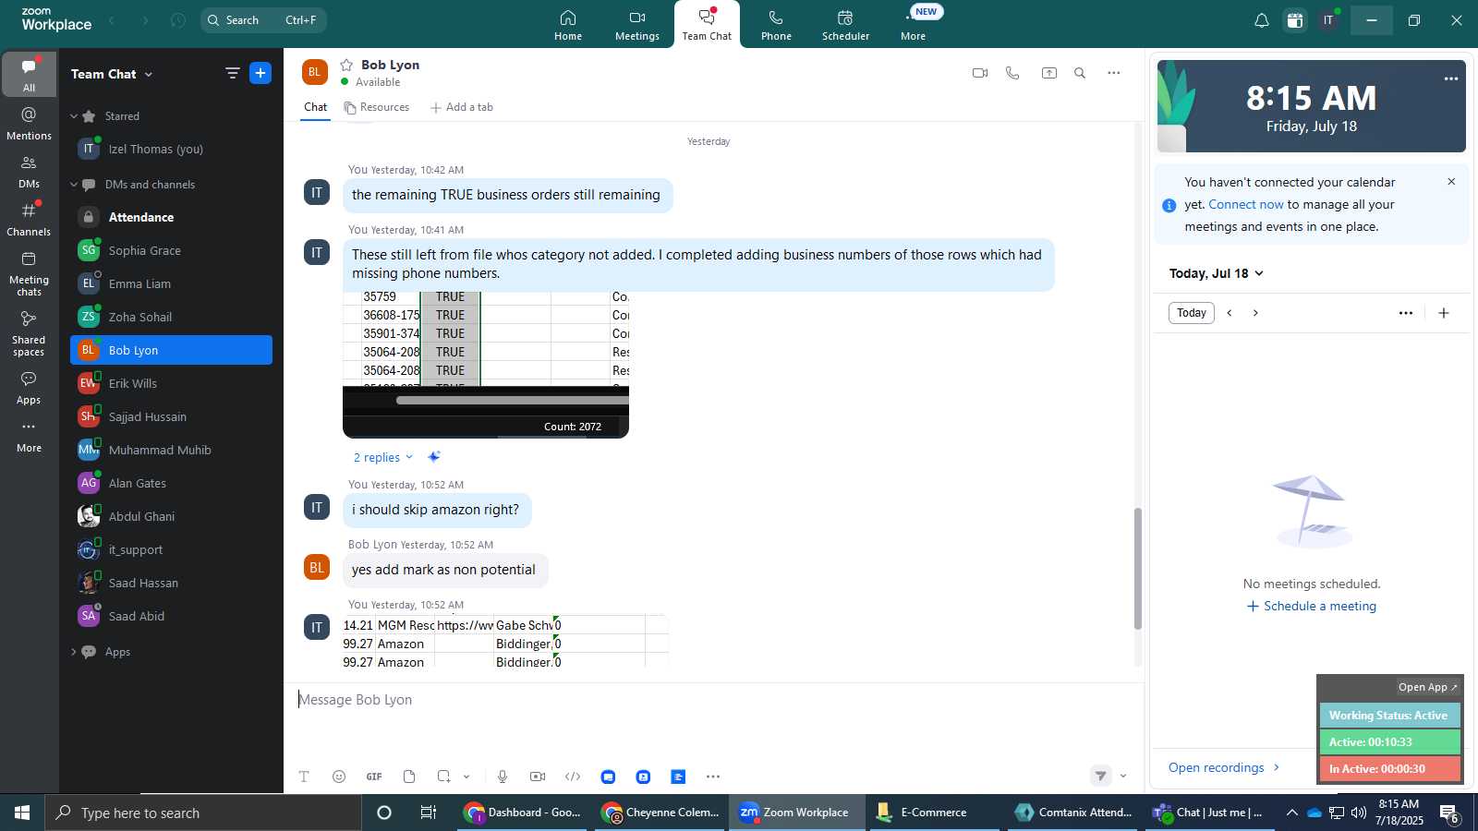Open the GIF picker
The image size is (1478, 831).
[374, 777]
